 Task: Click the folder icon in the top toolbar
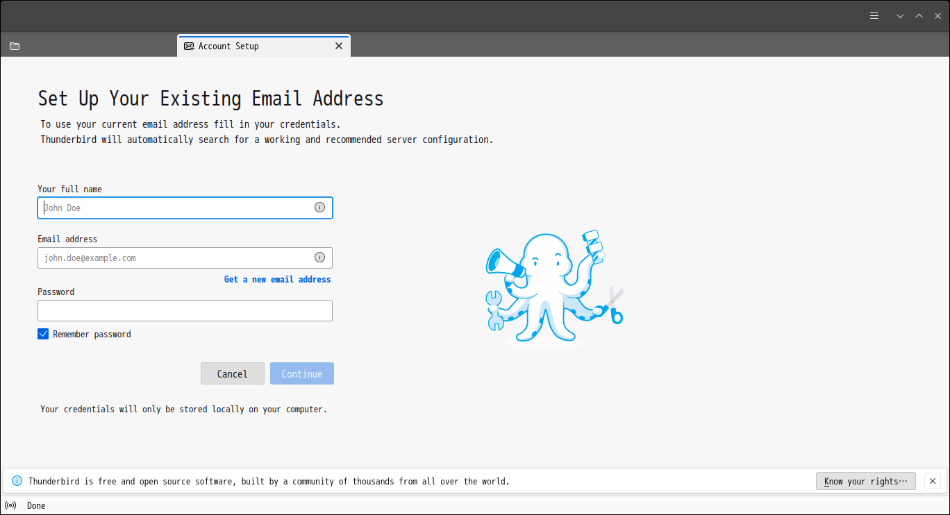tap(15, 45)
